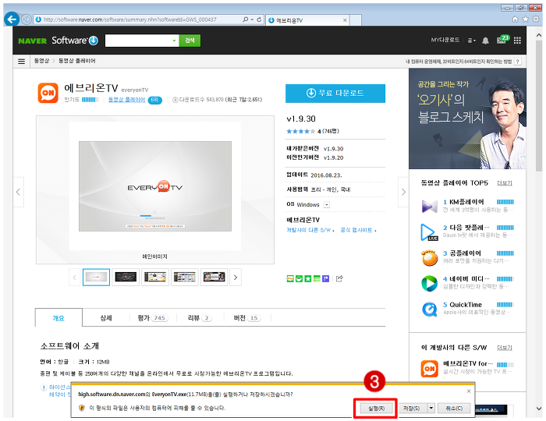The image size is (546, 421).
Task: Click the page vertical scrollbar down arrow
Action: [x=538, y=409]
